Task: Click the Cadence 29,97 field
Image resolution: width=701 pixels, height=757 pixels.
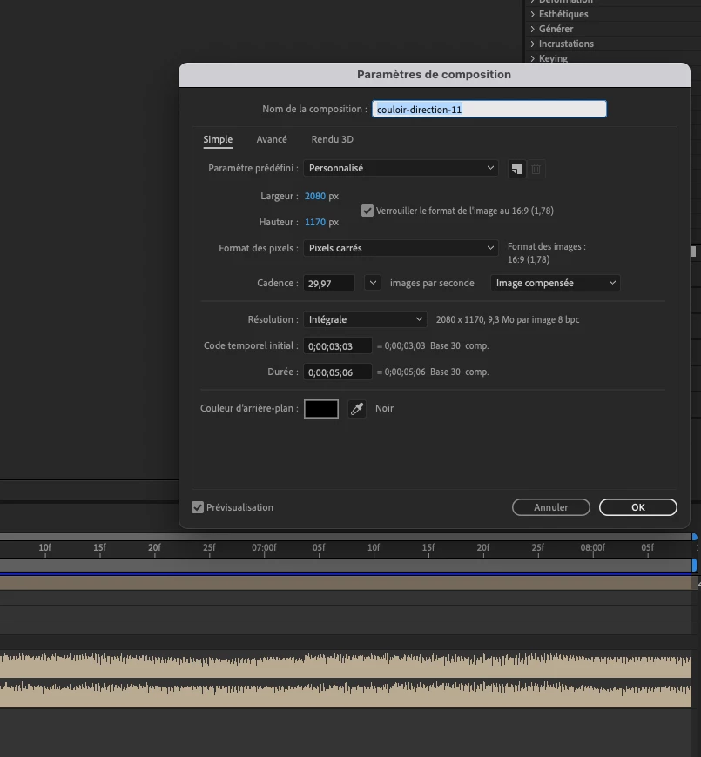Action: [x=329, y=283]
